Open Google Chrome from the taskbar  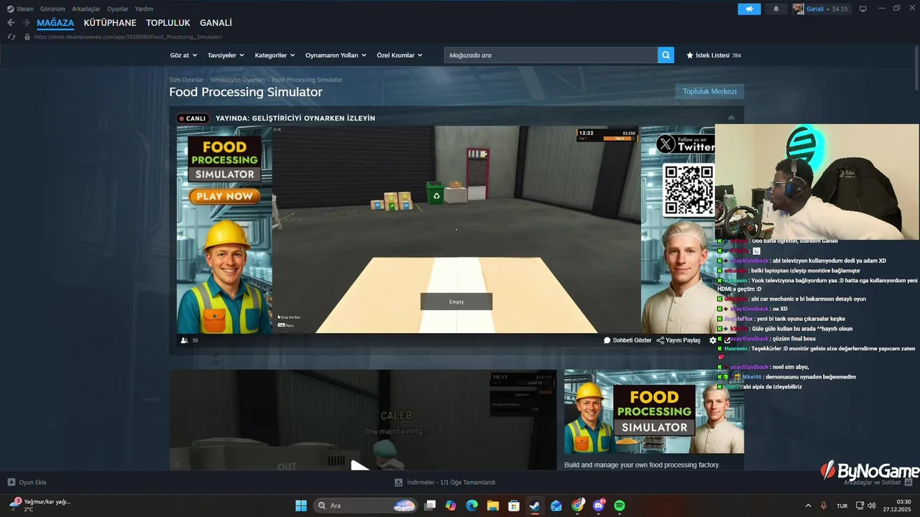578,506
